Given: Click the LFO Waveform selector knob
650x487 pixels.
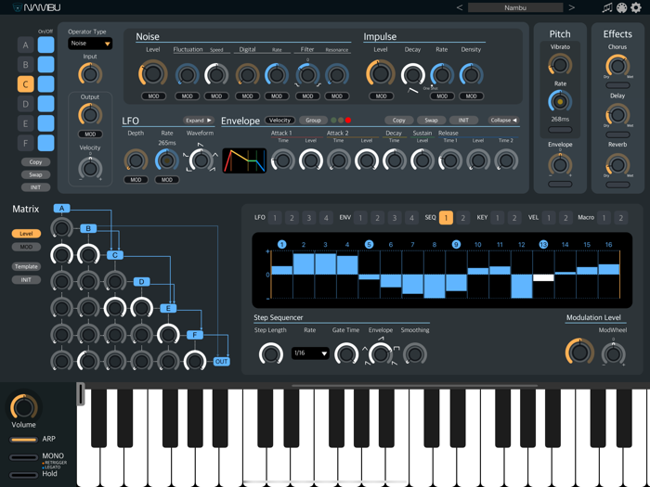Looking at the screenshot, I should [x=201, y=160].
